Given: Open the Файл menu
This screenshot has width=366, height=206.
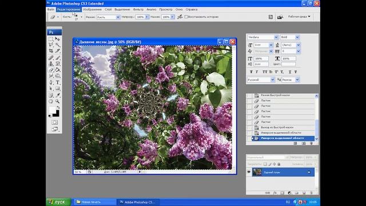Looking at the screenshot, I should click(x=51, y=9).
